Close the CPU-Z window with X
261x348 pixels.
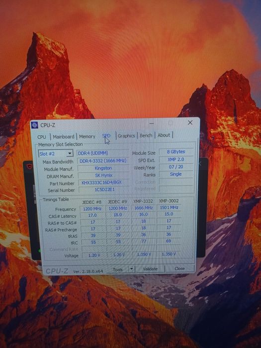click(190, 122)
